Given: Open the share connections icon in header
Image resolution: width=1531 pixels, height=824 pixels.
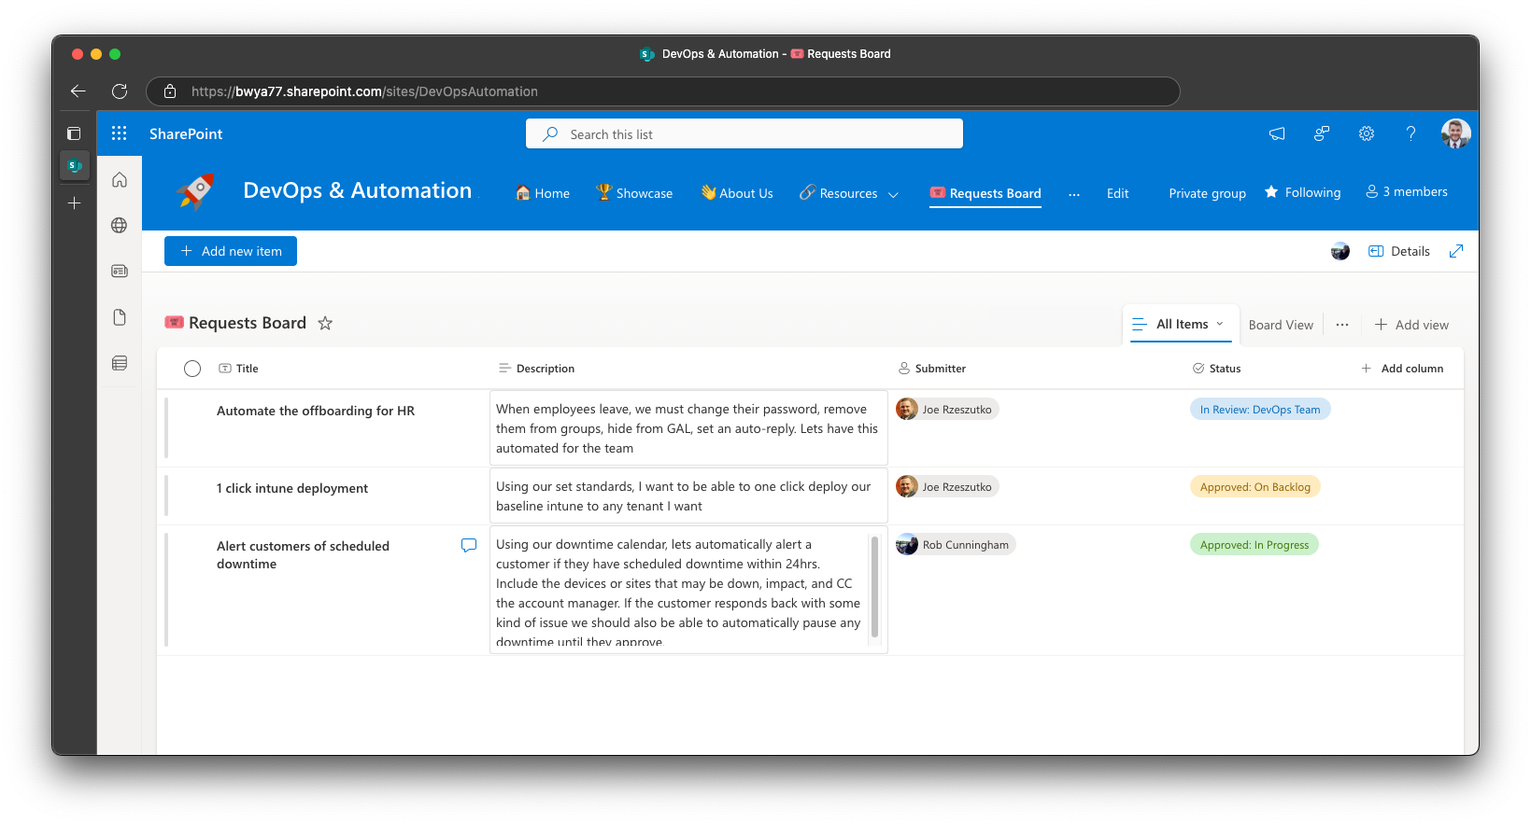Looking at the screenshot, I should [x=1322, y=133].
